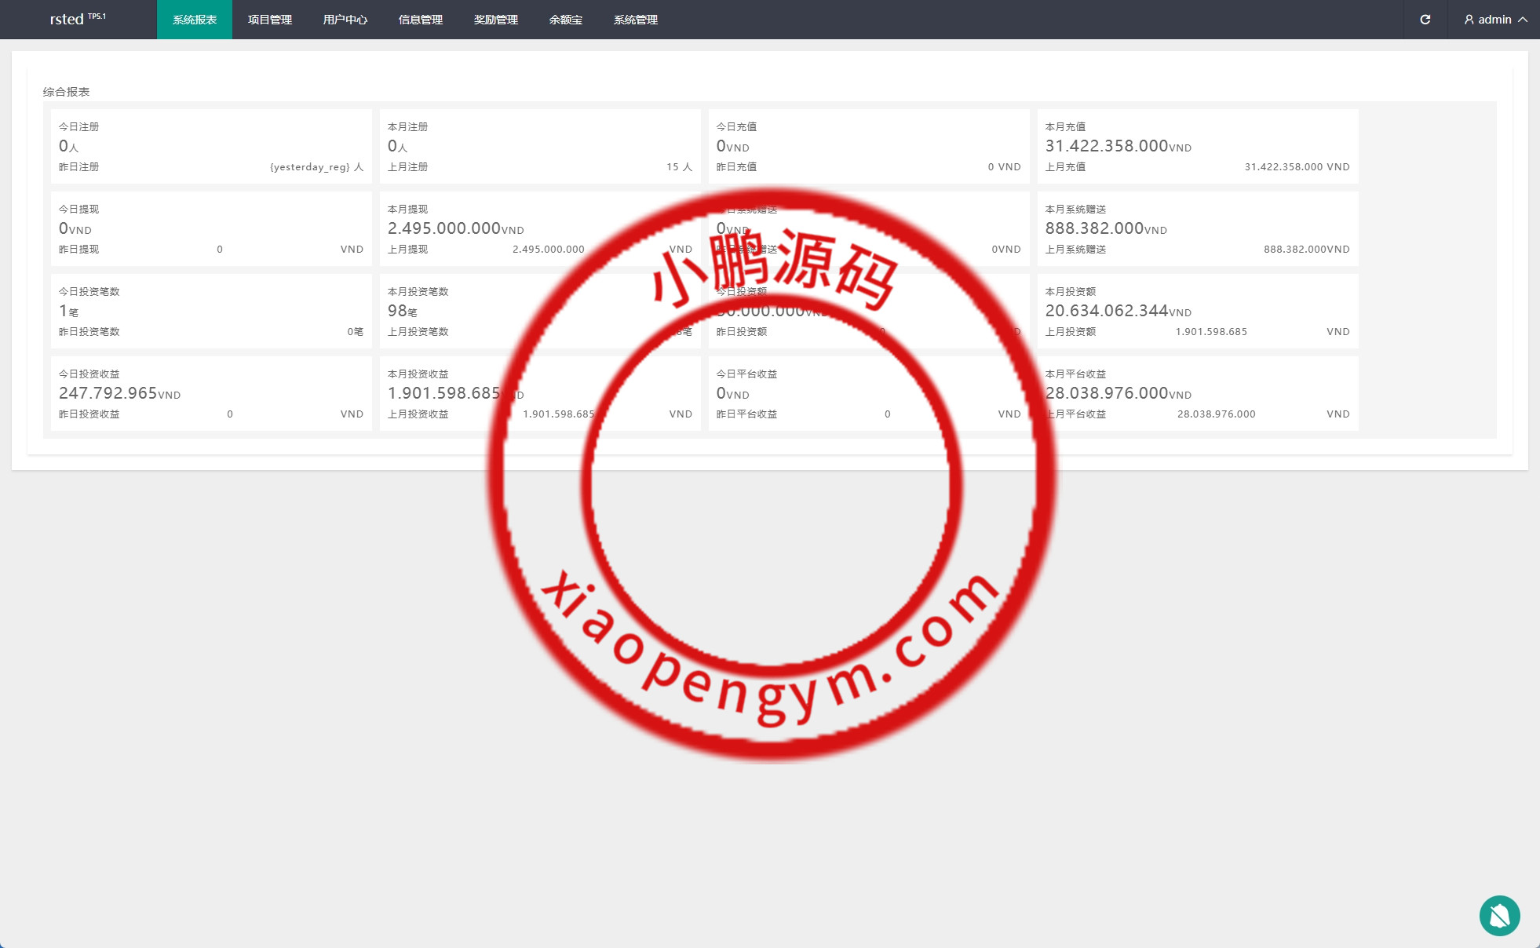Open the 系统管理 menu
This screenshot has width=1540, height=948.
[x=636, y=20]
